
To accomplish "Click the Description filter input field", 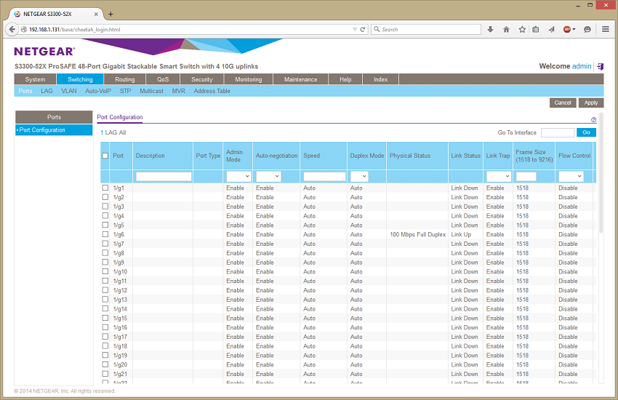I will [x=164, y=176].
